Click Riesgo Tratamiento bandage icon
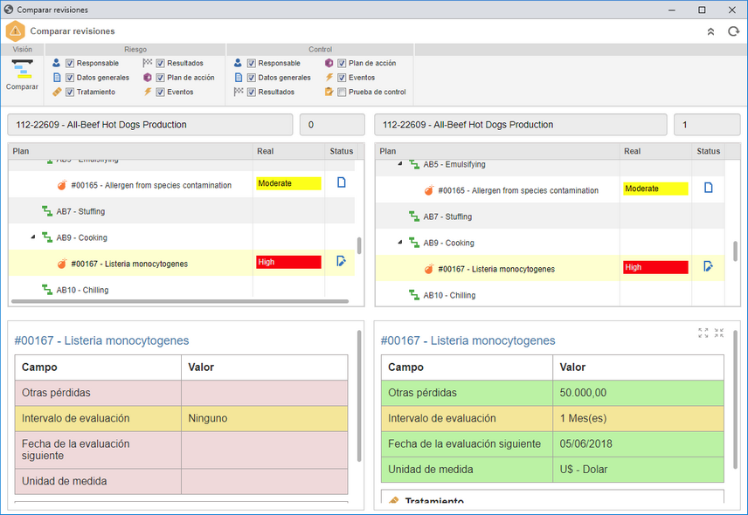The width and height of the screenshot is (748, 515). (57, 92)
